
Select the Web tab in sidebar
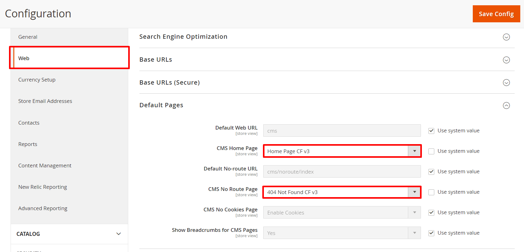coord(70,58)
